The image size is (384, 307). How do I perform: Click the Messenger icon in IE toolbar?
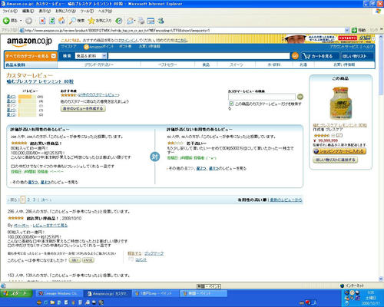(161, 21)
